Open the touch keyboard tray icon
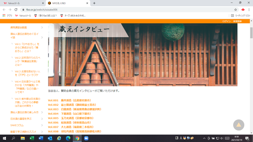This screenshot has width=253, height=142. coord(227,138)
